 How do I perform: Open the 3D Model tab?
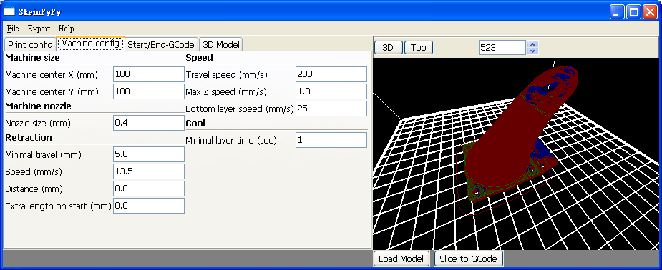click(x=221, y=45)
